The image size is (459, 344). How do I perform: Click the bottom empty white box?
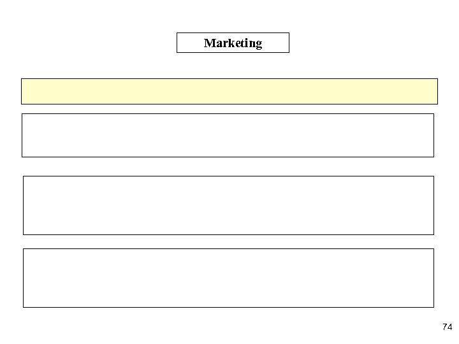pyautogui.click(x=228, y=278)
